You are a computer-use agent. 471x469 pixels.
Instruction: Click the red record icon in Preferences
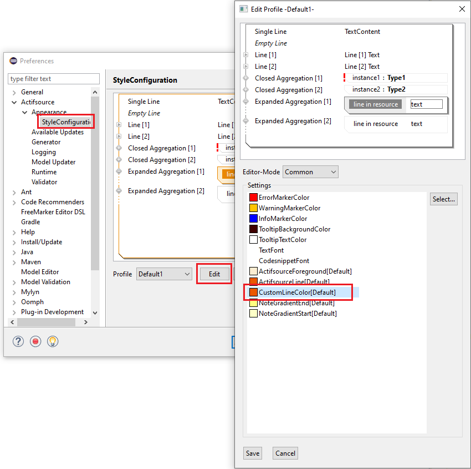click(x=35, y=341)
